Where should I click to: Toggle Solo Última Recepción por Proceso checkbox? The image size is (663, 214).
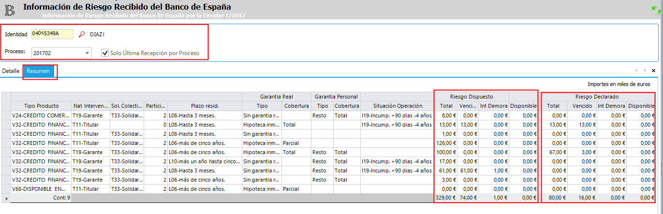pos(105,53)
